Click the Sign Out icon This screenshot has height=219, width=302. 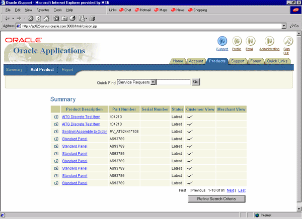coord(288,41)
